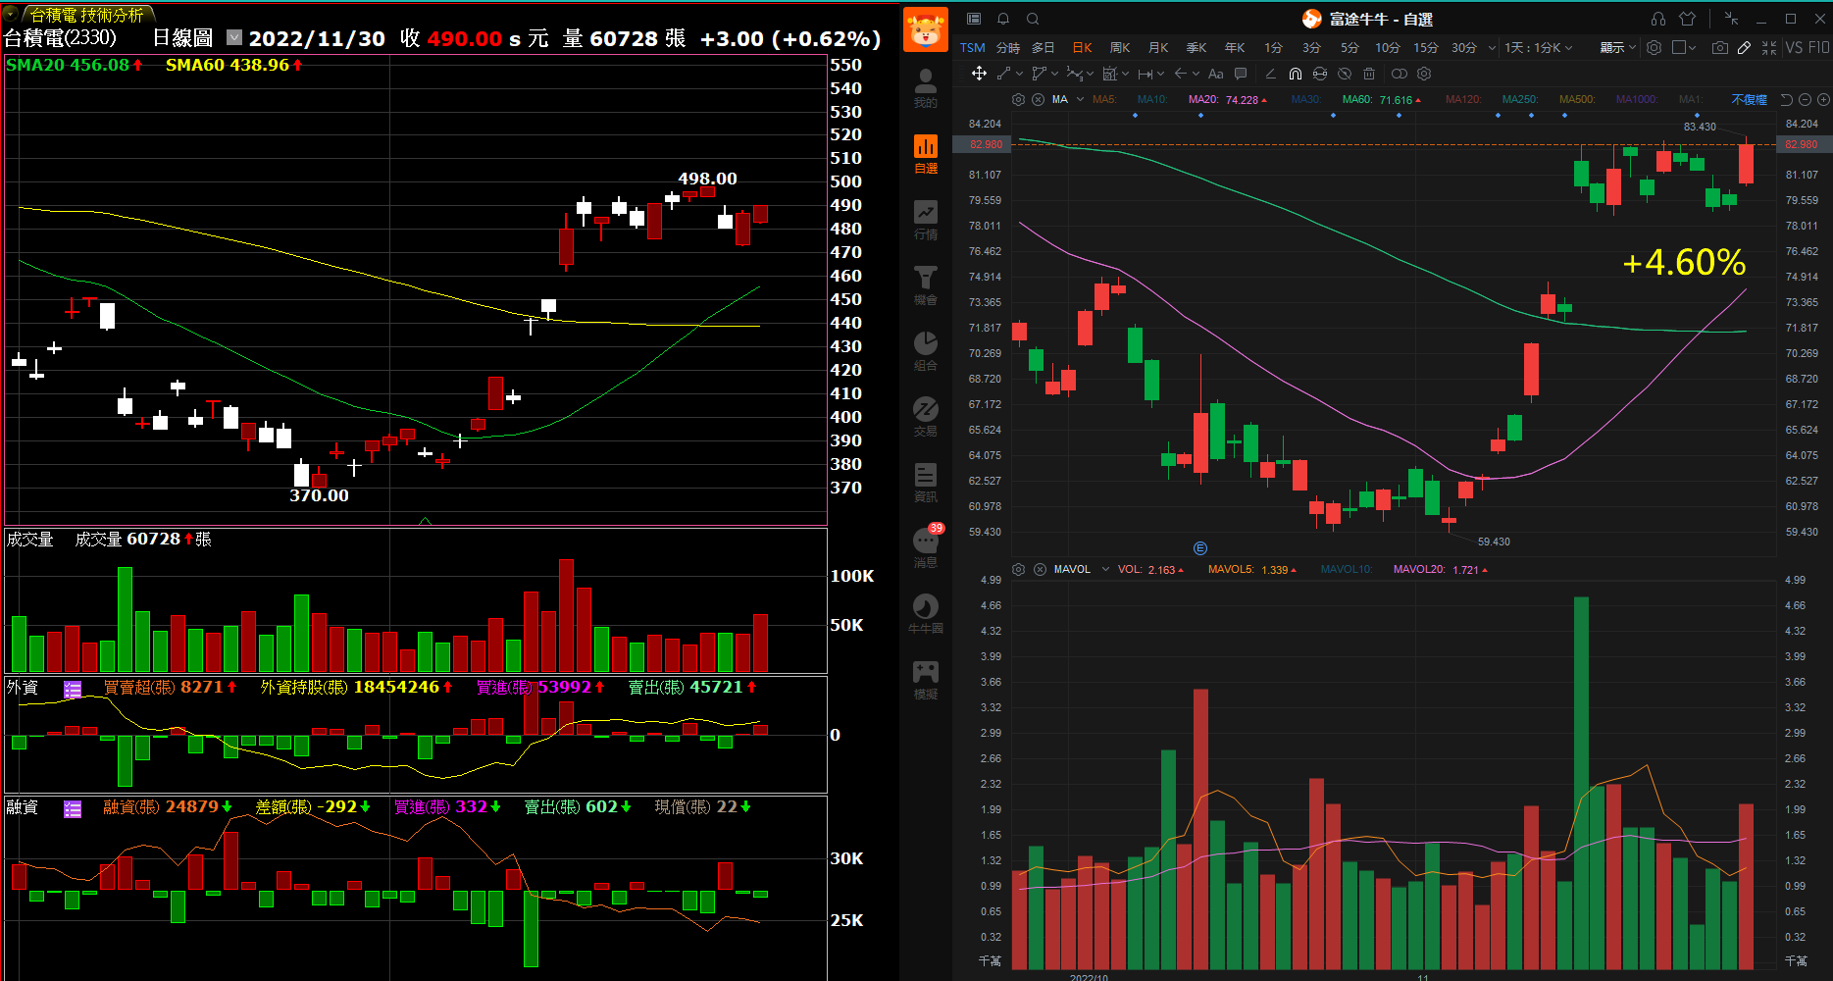Open the 資訊 news sidebar icon

pos(925,483)
